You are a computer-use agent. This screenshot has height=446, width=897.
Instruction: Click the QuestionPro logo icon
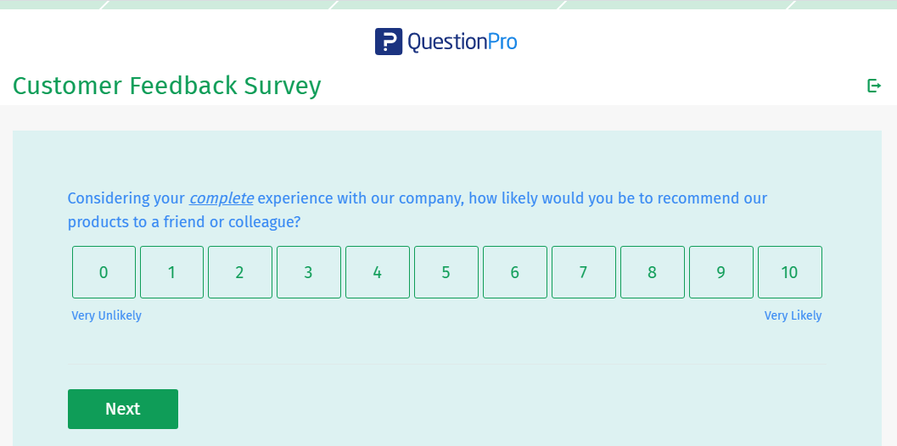(388, 42)
